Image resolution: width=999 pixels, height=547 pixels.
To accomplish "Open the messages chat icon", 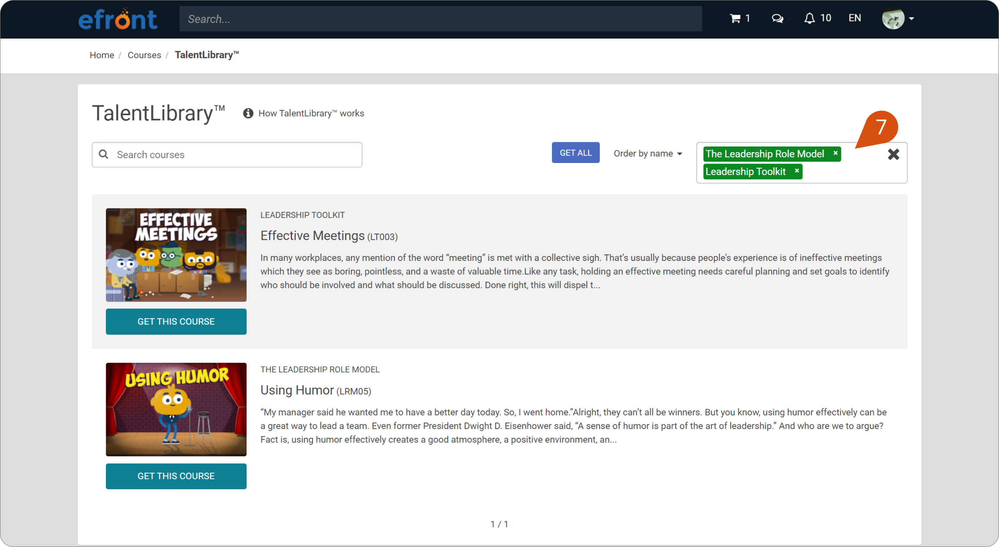I will click(x=777, y=18).
